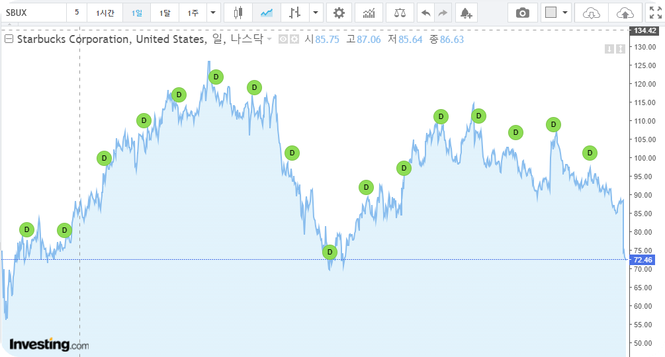Open the more chart styles dropdown
This screenshot has width=665, height=357.
pos(316,13)
